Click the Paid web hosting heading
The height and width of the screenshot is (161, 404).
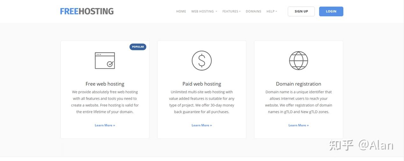point(202,84)
